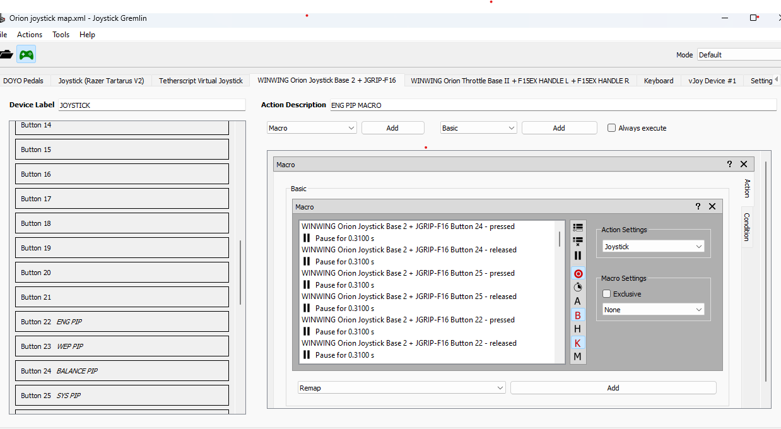The width and height of the screenshot is (781, 429).
Task: Select the "Button 25 - pressed" macro entry
Action: pos(408,273)
